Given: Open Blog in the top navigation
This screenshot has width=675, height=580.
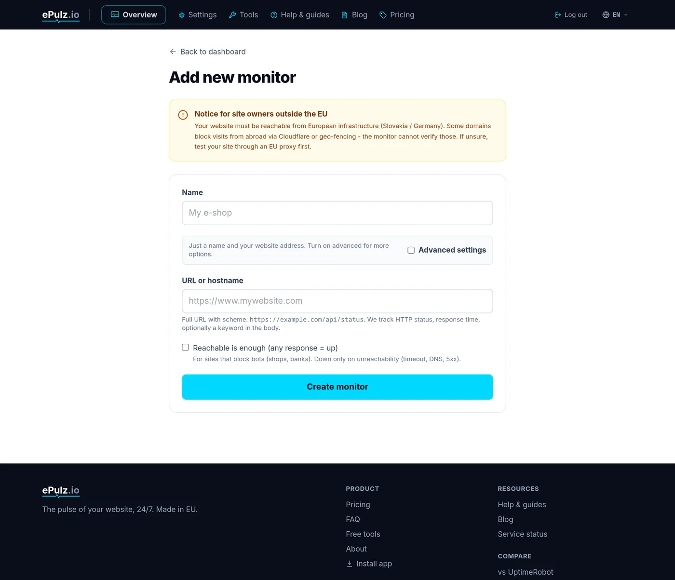Looking at the screenshot, I should pyautogui.click(x=354, y=15).
